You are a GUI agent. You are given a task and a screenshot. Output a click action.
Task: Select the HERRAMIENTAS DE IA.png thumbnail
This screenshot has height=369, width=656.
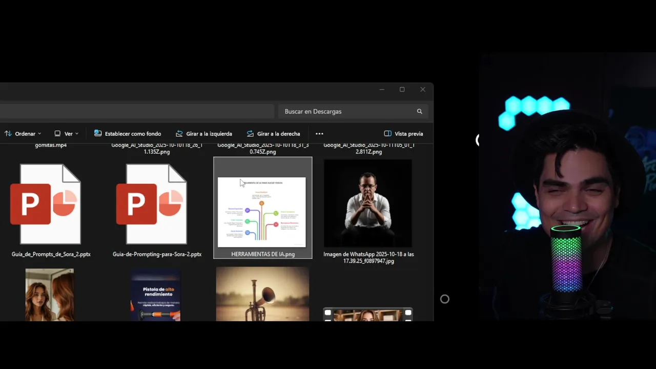click(262, 212)
